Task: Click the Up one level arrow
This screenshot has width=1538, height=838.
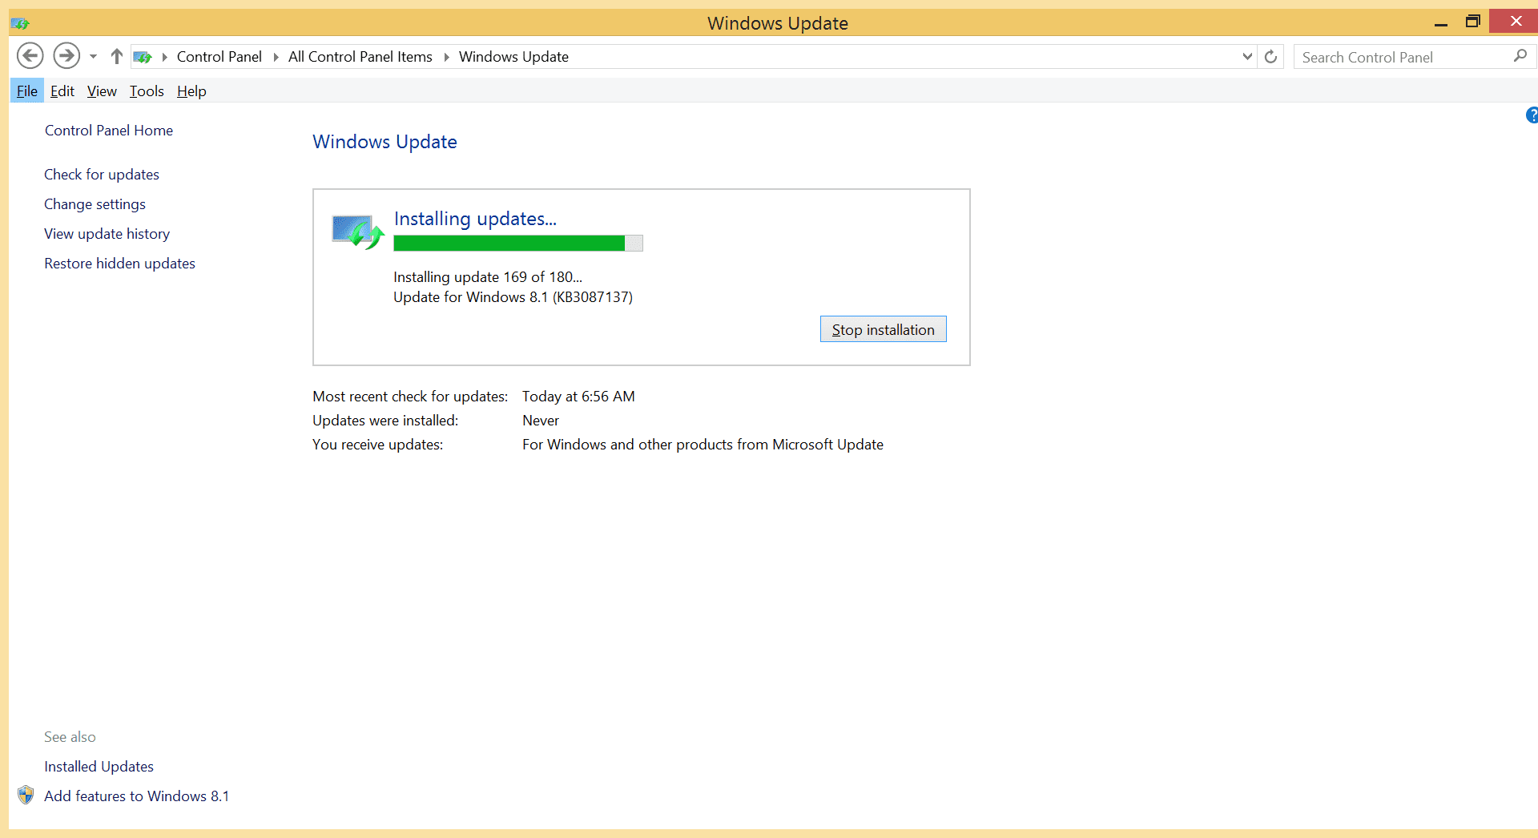Action: pos(117,56)
